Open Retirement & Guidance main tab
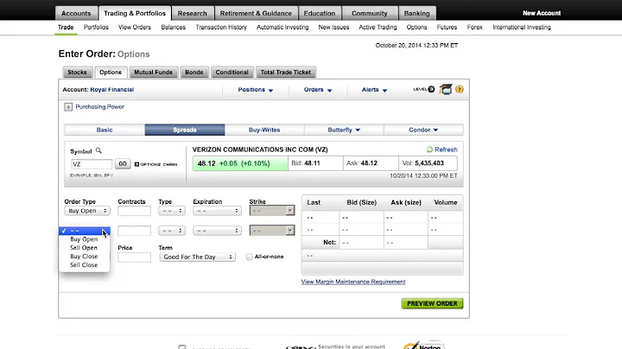Image resolution: width=622 pixels, height=349 pixels. point(256,13)
